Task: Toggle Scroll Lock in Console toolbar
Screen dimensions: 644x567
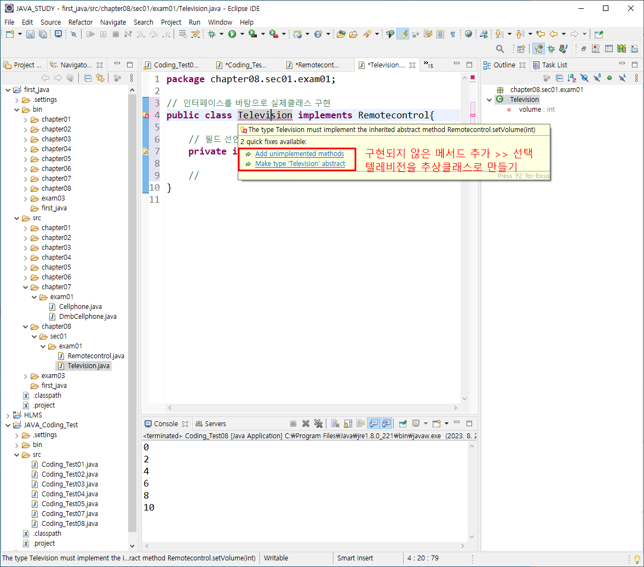Action: pyautogui.click(x=348, y=423)
